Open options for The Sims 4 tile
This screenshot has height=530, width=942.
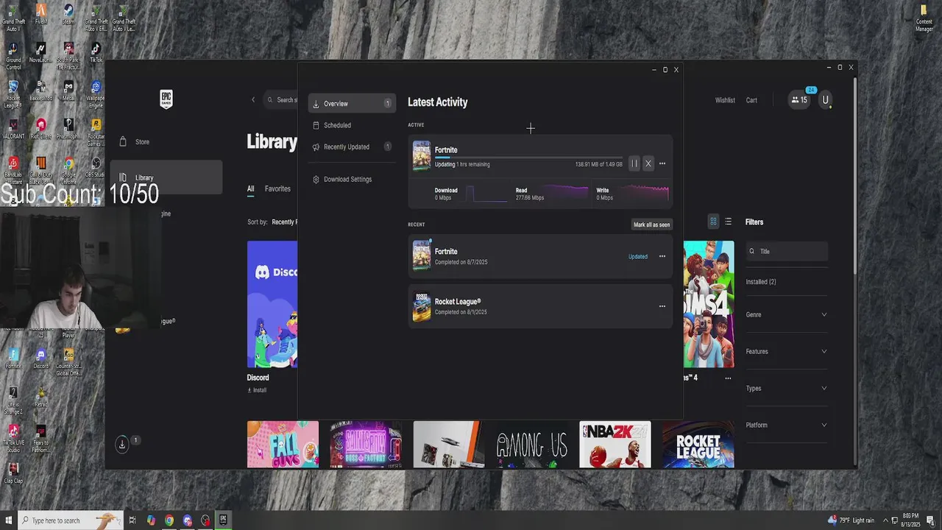coord(728,378)
